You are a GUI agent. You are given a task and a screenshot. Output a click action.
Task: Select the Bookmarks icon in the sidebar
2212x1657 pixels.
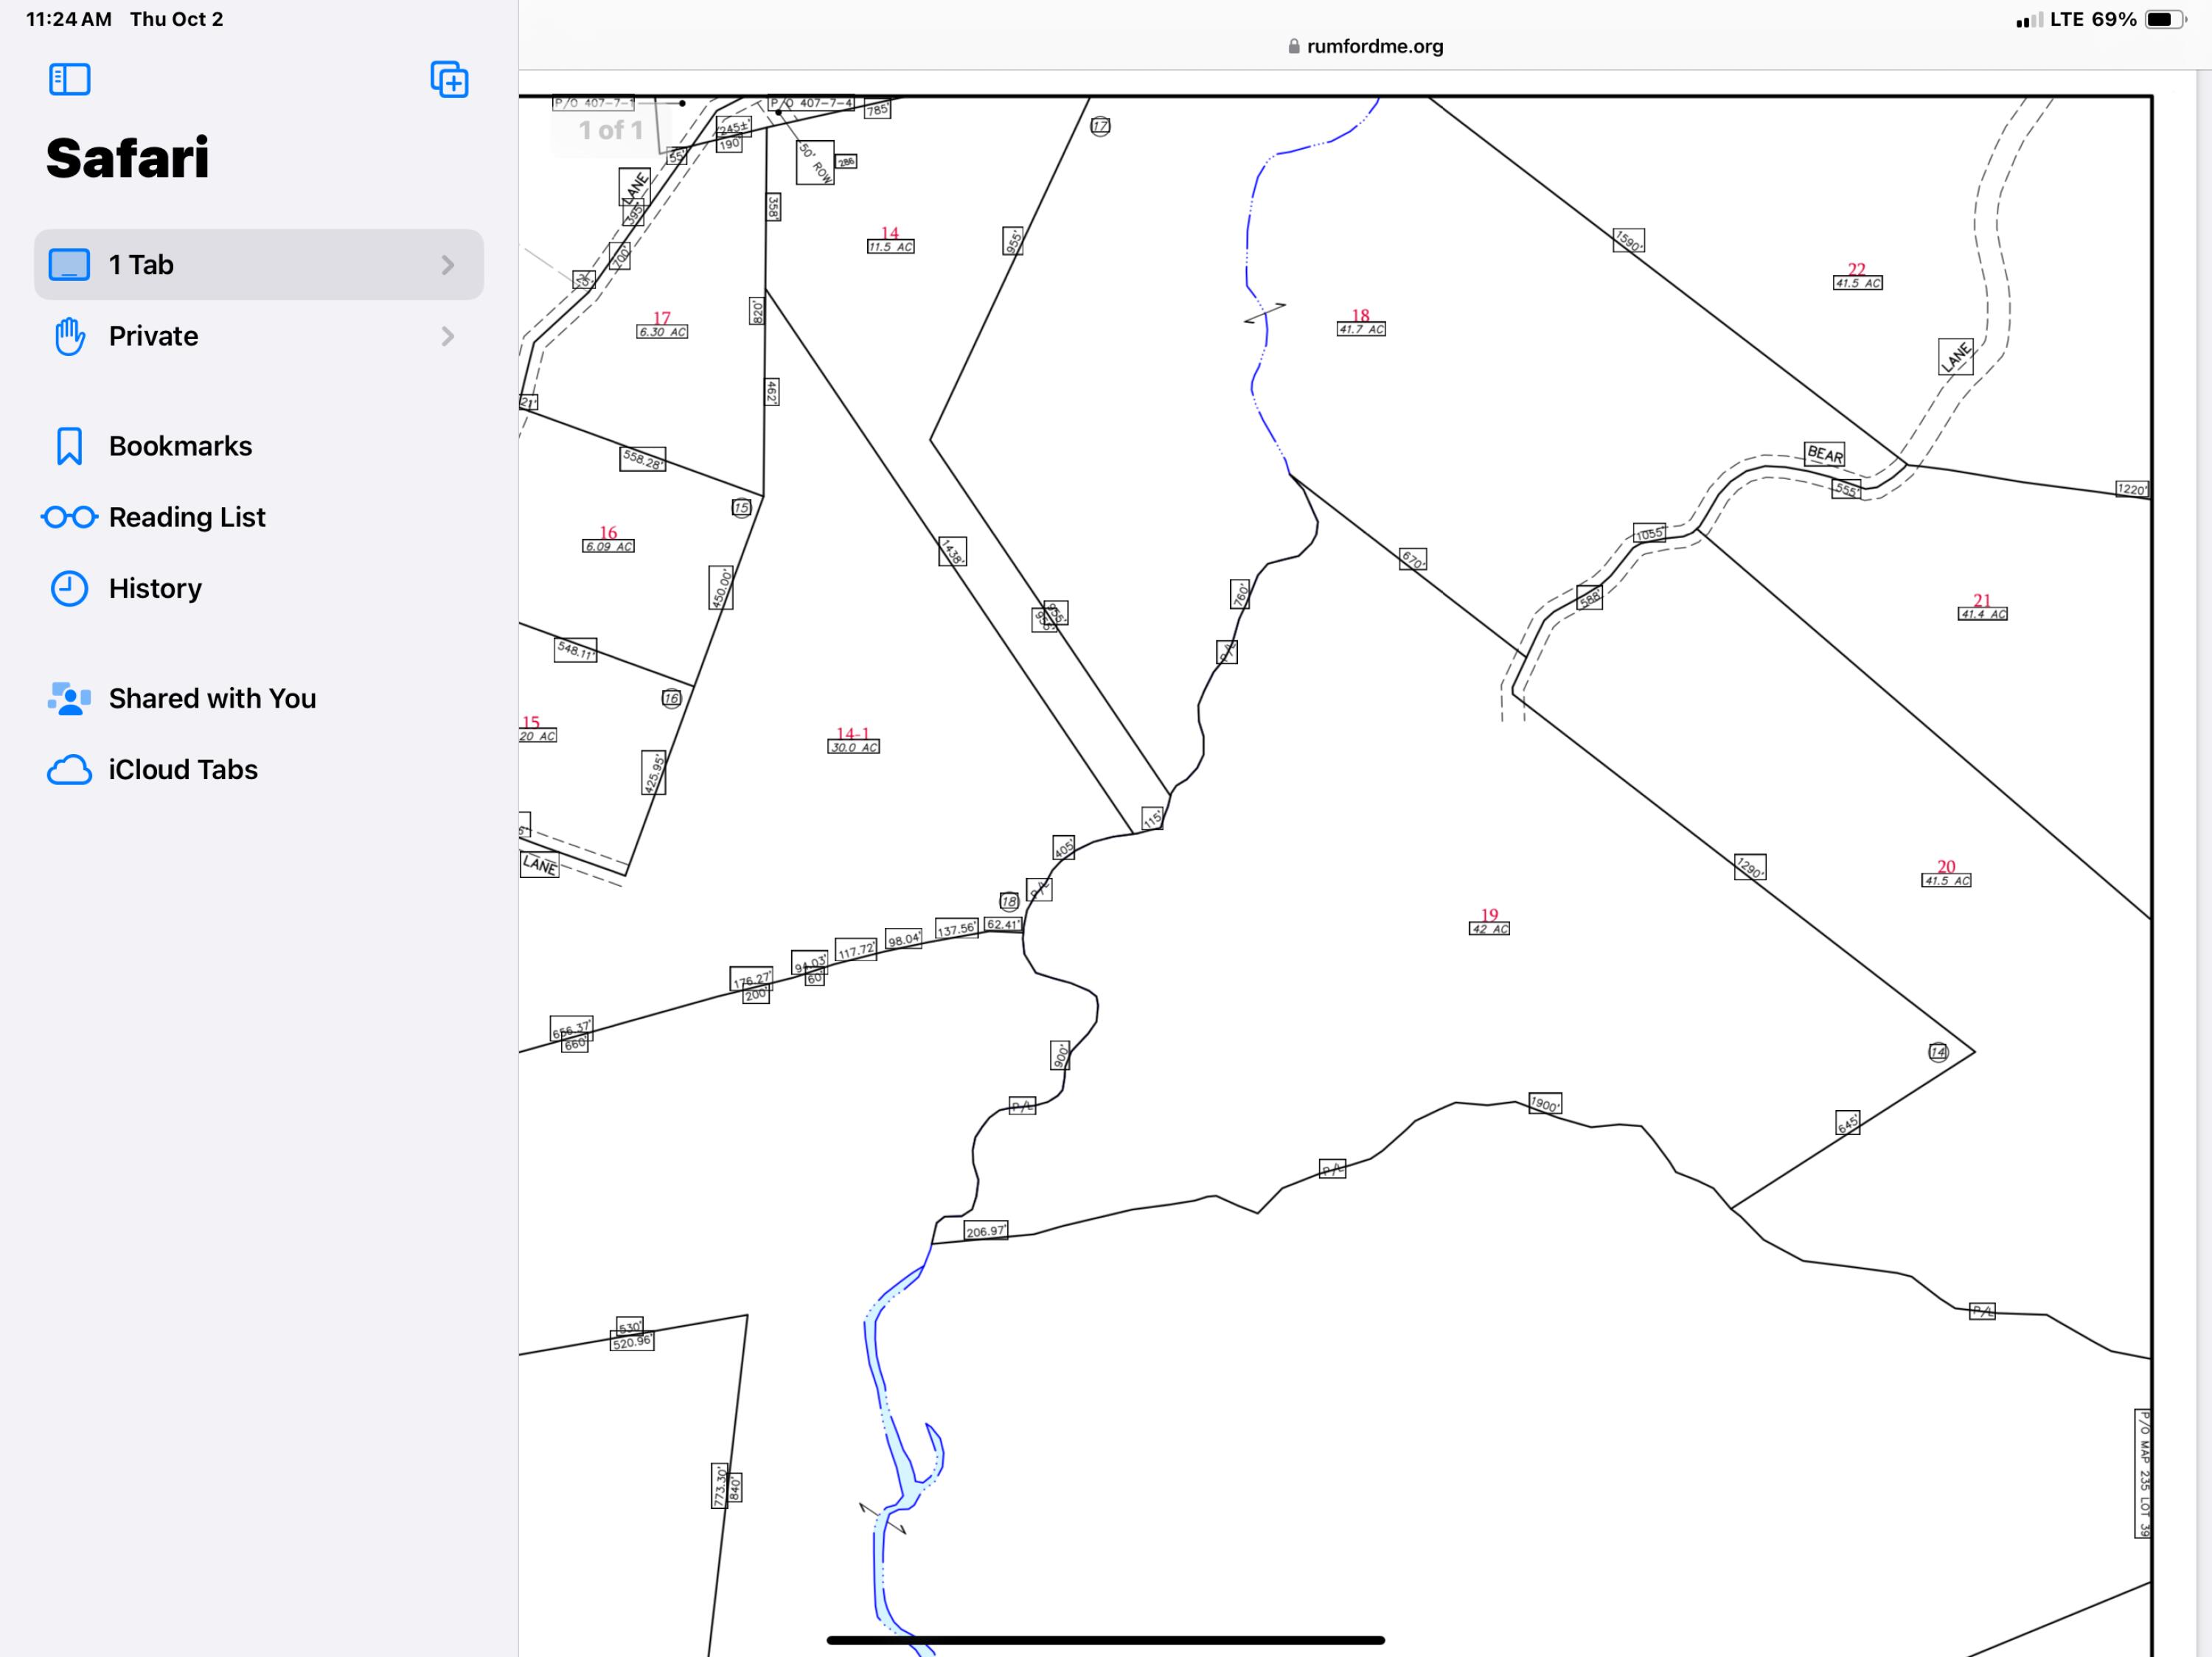(71, 446)
